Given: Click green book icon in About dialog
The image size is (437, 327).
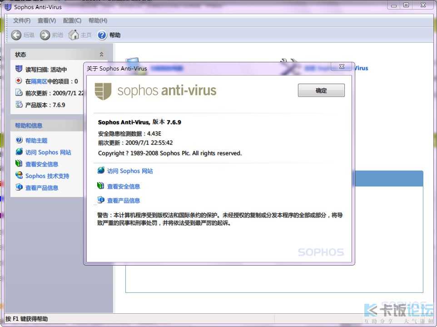Looking at the screenshot, I should click(100, 186).
